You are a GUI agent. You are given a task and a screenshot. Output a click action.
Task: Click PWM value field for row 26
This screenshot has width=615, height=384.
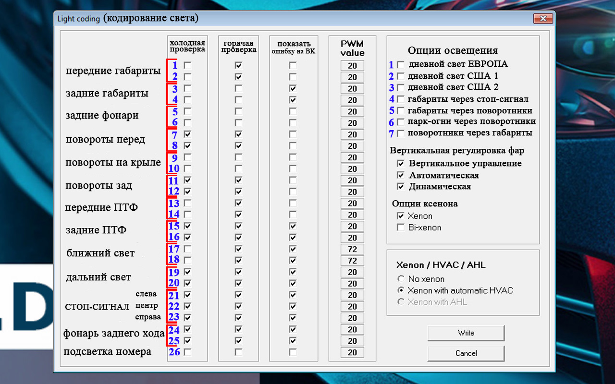tap(352, 353)
